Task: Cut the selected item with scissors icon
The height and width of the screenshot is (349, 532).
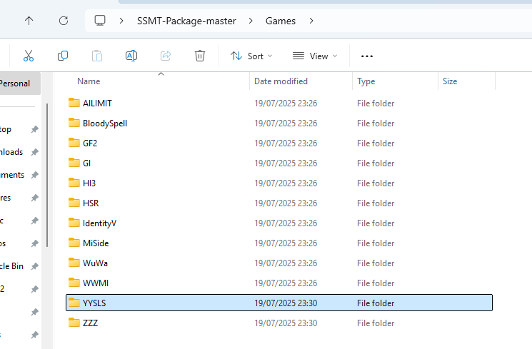Action: [29, 56]
